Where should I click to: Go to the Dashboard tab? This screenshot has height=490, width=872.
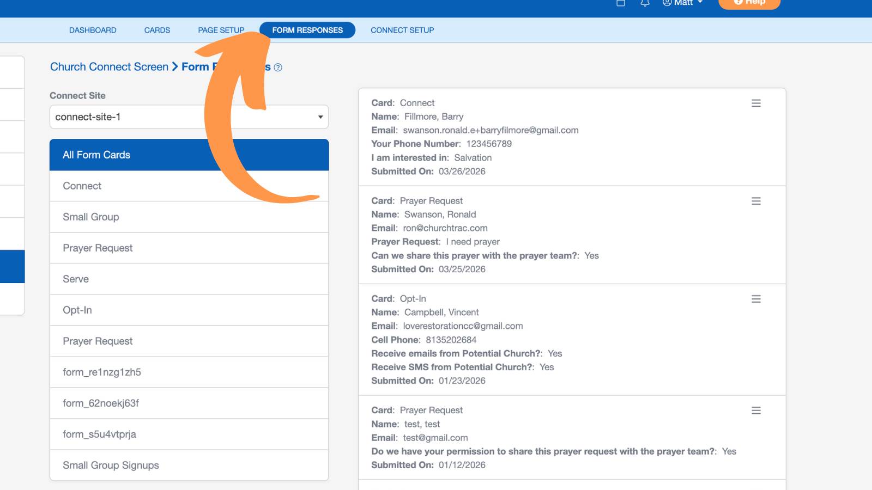coord(93,30)
